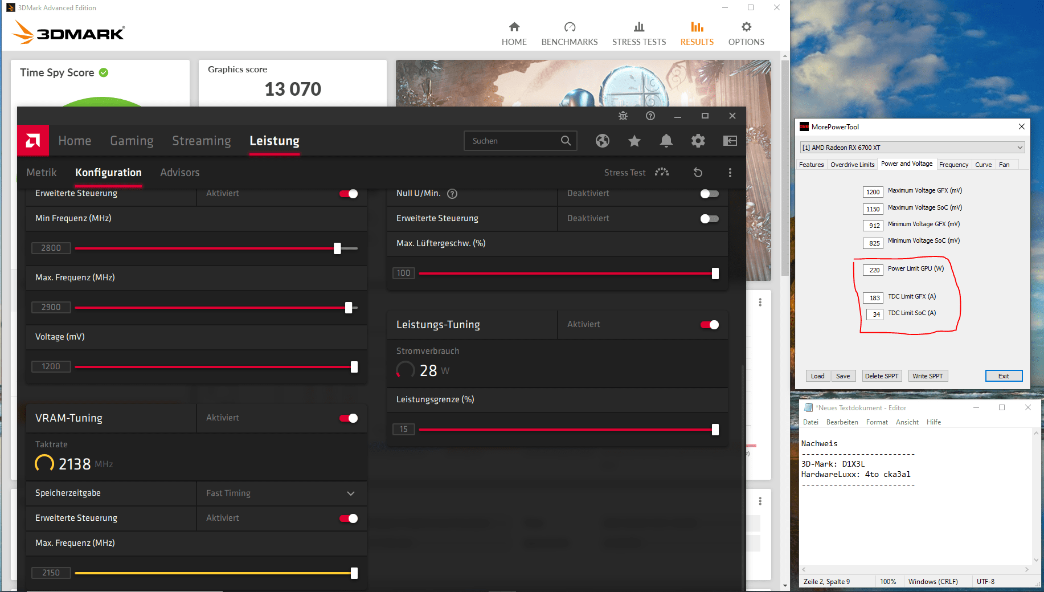The image size is (1044, 592).
Task: Open the AMD Software logo home
Action: [x=33, y=141]
